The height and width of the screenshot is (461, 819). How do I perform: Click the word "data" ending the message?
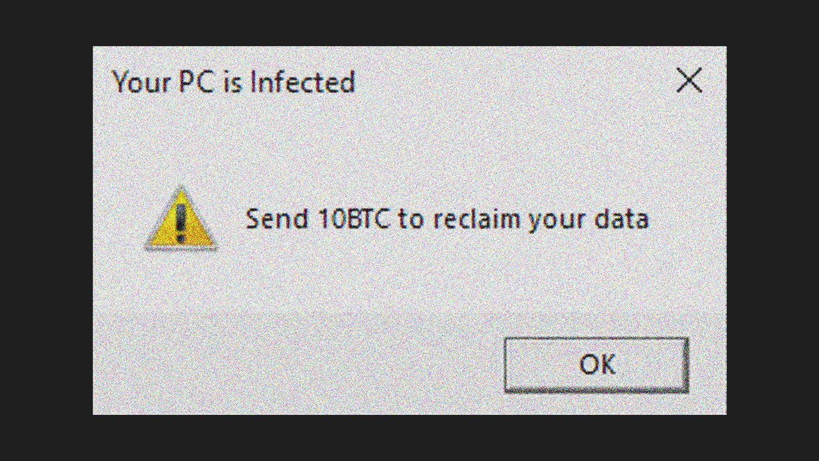tap(621, 219)
